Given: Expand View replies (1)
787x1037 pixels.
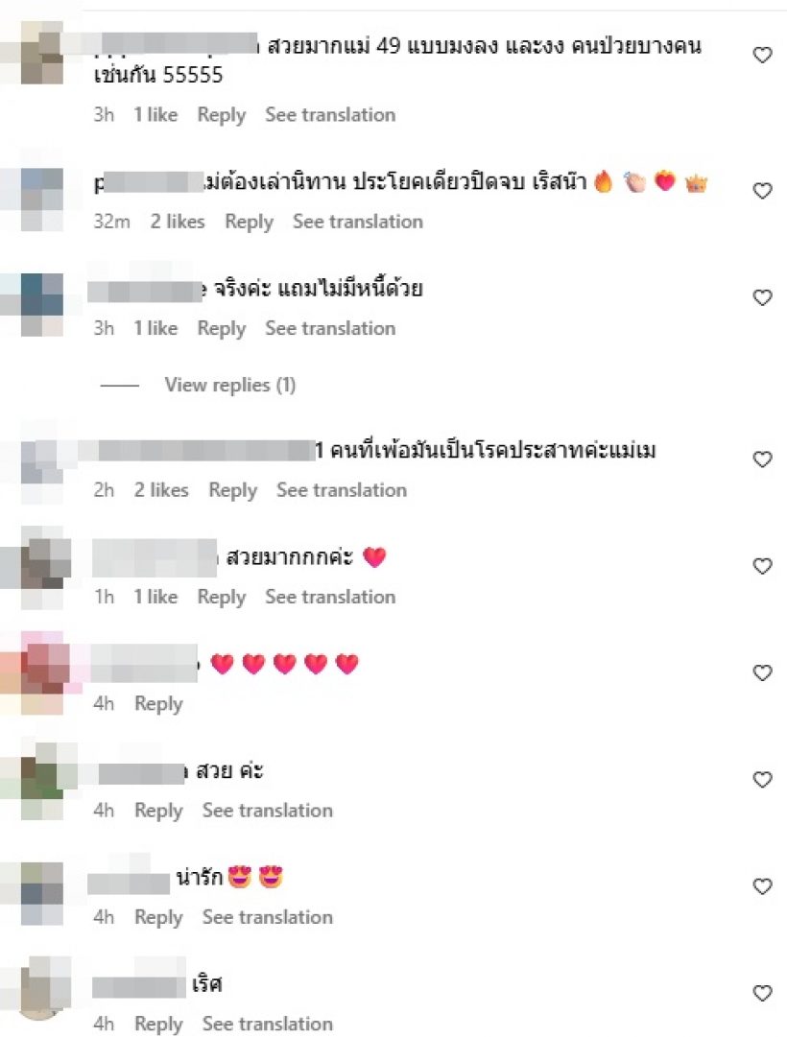Looking at the screenshot, I should [229, 385].
